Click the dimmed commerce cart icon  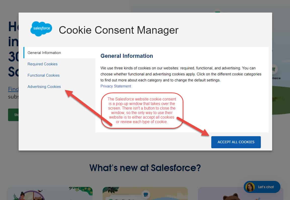(274, 69)
